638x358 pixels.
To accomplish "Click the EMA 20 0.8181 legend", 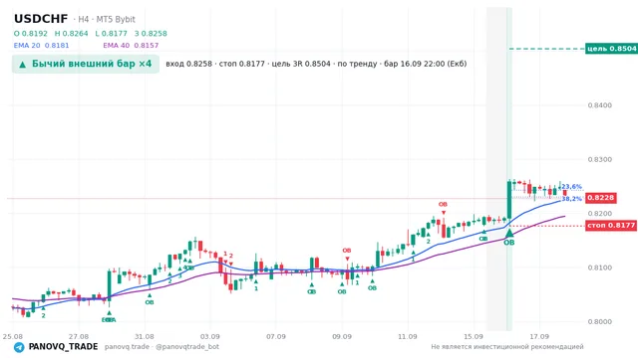I will (x=41, y=45).
